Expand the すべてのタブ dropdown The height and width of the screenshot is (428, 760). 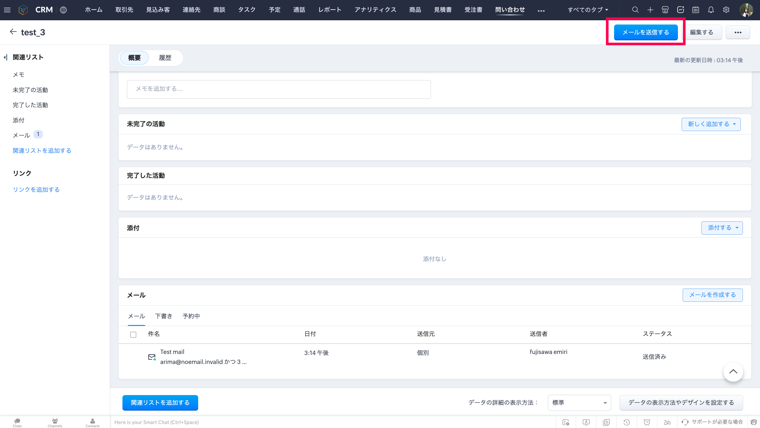[587, 10]
